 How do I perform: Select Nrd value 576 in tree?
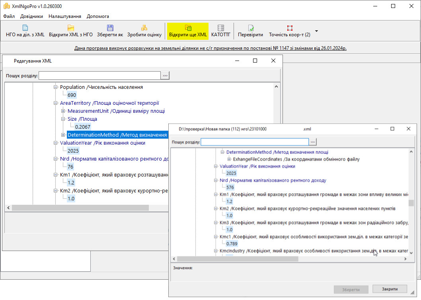coord(230,187)
